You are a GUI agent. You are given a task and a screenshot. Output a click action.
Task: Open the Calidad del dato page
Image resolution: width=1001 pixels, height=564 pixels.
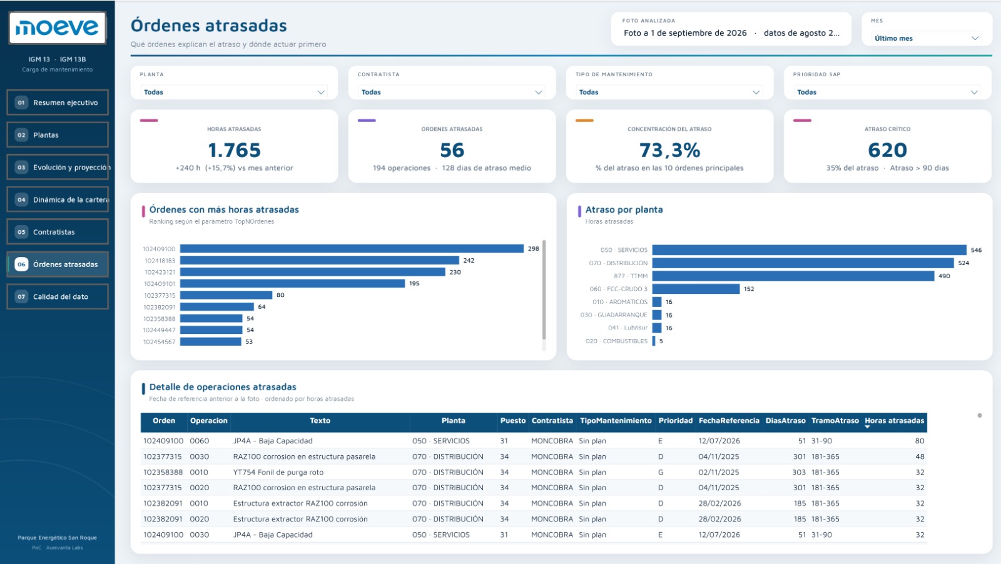pos(58,296)
